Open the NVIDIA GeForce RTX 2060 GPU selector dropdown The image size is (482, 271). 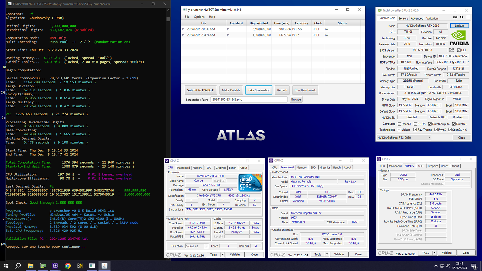click(x=404, y=138)
